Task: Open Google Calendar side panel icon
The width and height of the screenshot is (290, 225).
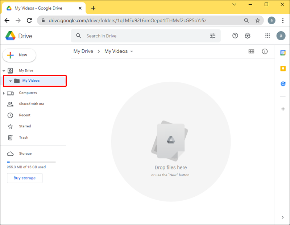Action: (283, 53)
